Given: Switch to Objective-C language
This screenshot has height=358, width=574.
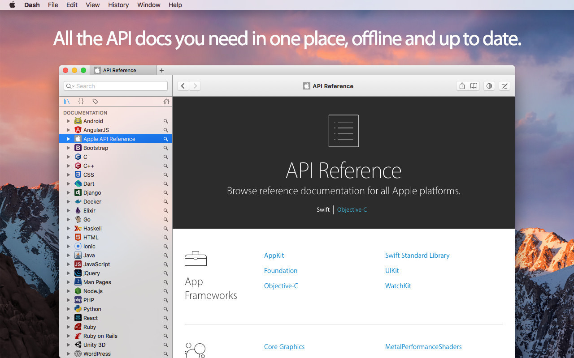Looking at the screenshot, I should (352, 209).
